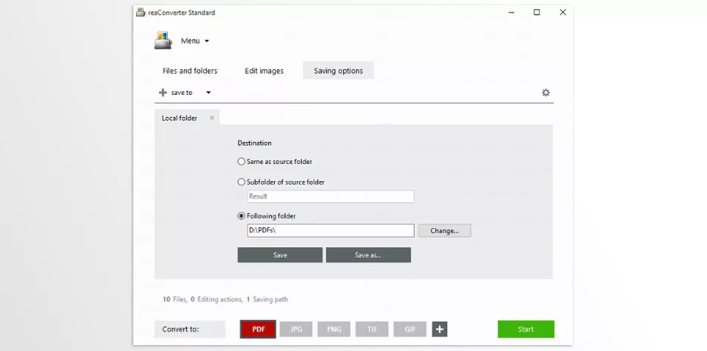Screen dimensions: 707x351
Task: Click the '1 Saving path' status text
Action: [x=267, y=299]
